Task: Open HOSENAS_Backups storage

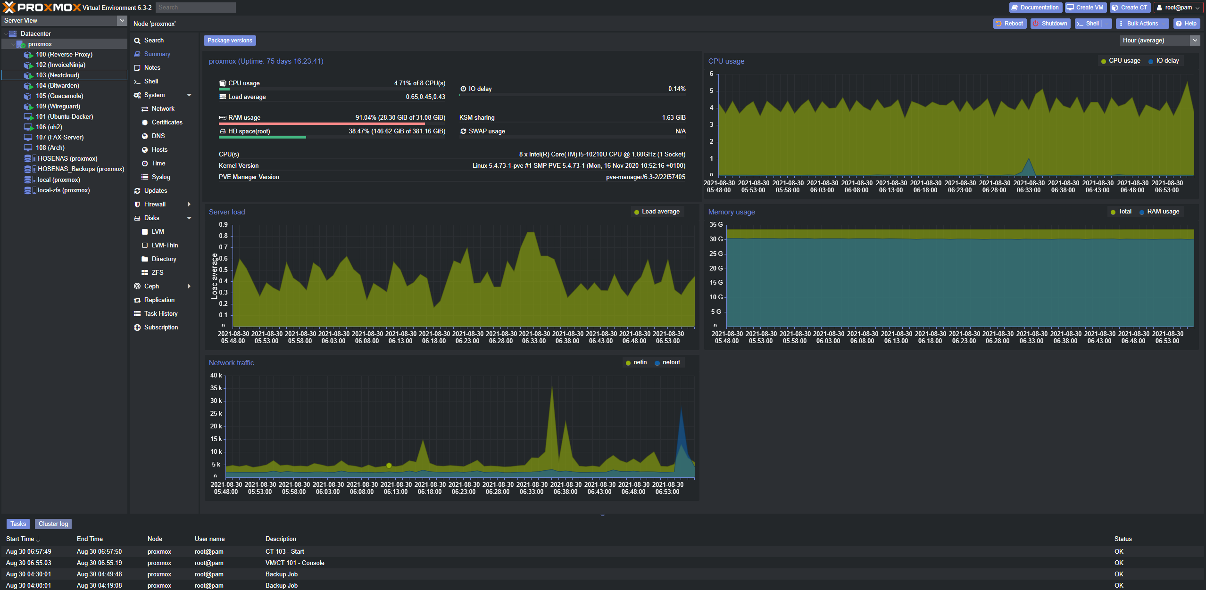Action: pos(81,169)
